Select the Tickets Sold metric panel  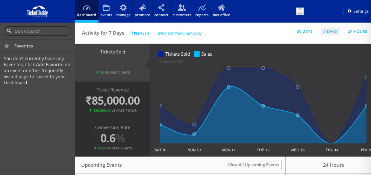[x=113, y=62]
